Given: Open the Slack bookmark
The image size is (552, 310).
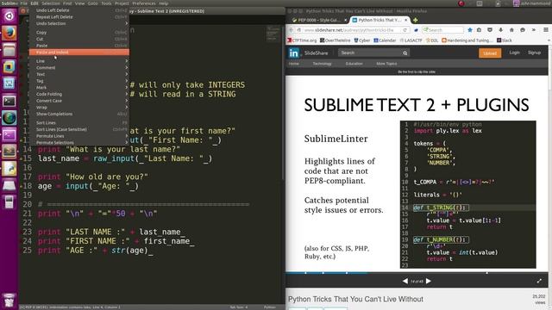Looking at the screenshot, I should coord(504,40).
